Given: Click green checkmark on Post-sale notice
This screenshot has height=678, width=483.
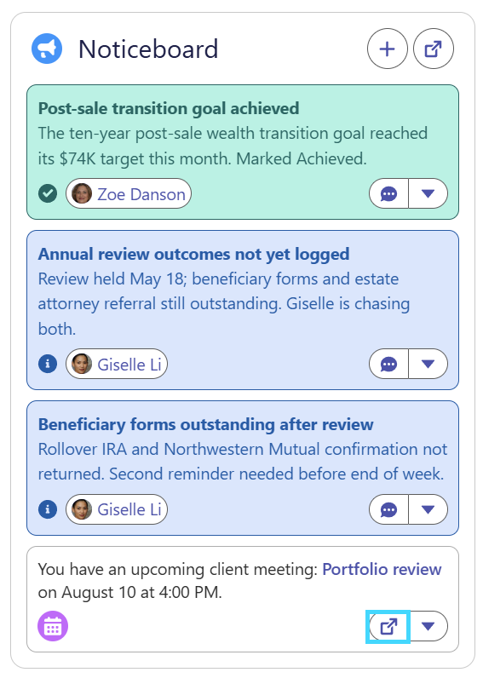Looking at the screenshot, I should click(x=48, y=193).
